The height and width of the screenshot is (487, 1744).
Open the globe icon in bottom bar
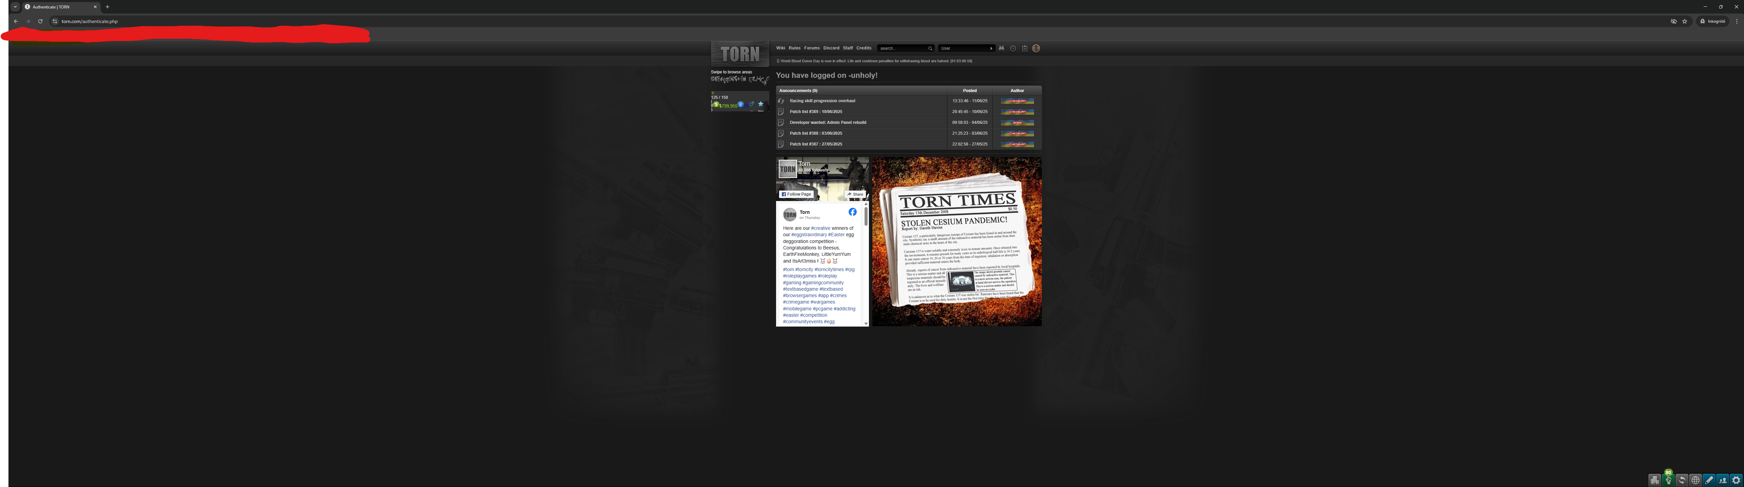tap(1695, 480)
